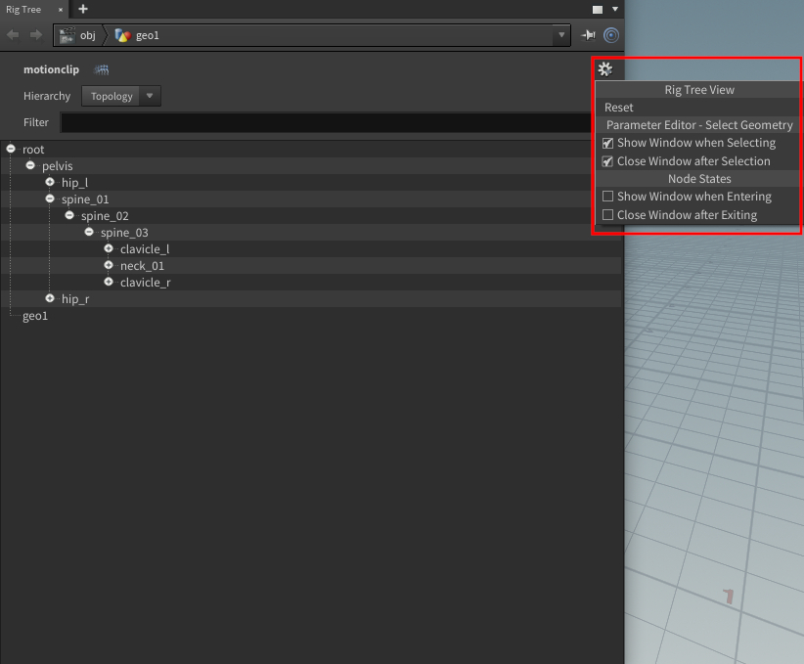Add a new pane tab with plus icon

[82, 9]
